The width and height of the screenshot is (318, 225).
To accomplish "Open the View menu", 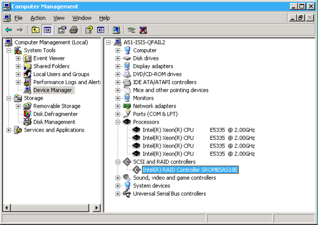I will 59,18.
